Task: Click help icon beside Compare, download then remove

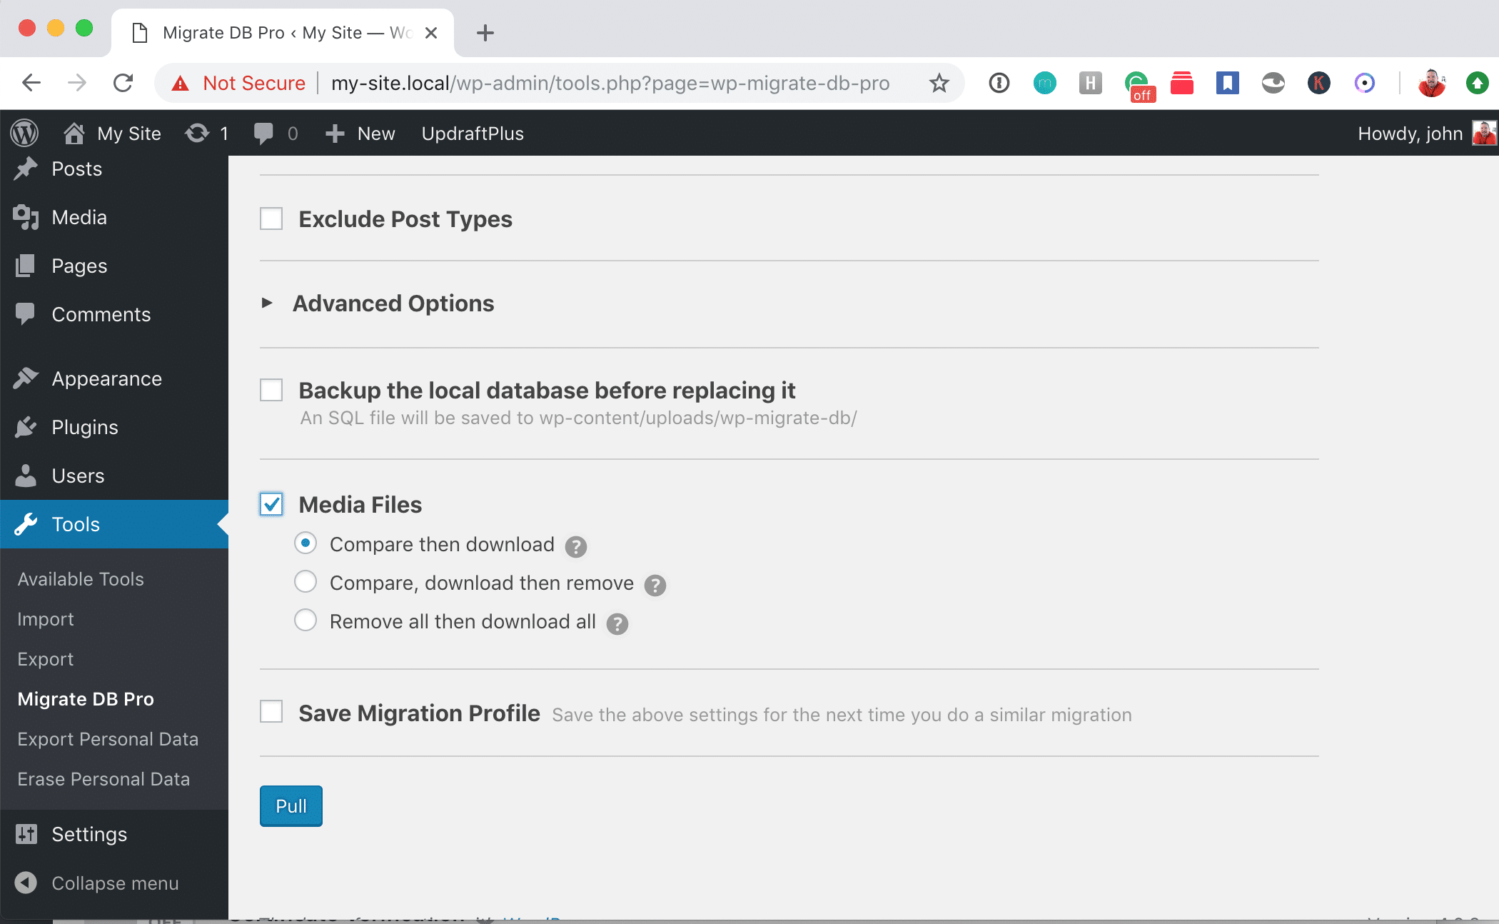Action: click(655, 586)
